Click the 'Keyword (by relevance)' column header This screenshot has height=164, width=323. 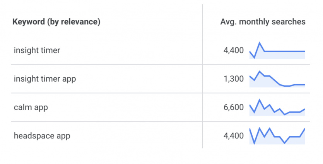pos(56,22)
